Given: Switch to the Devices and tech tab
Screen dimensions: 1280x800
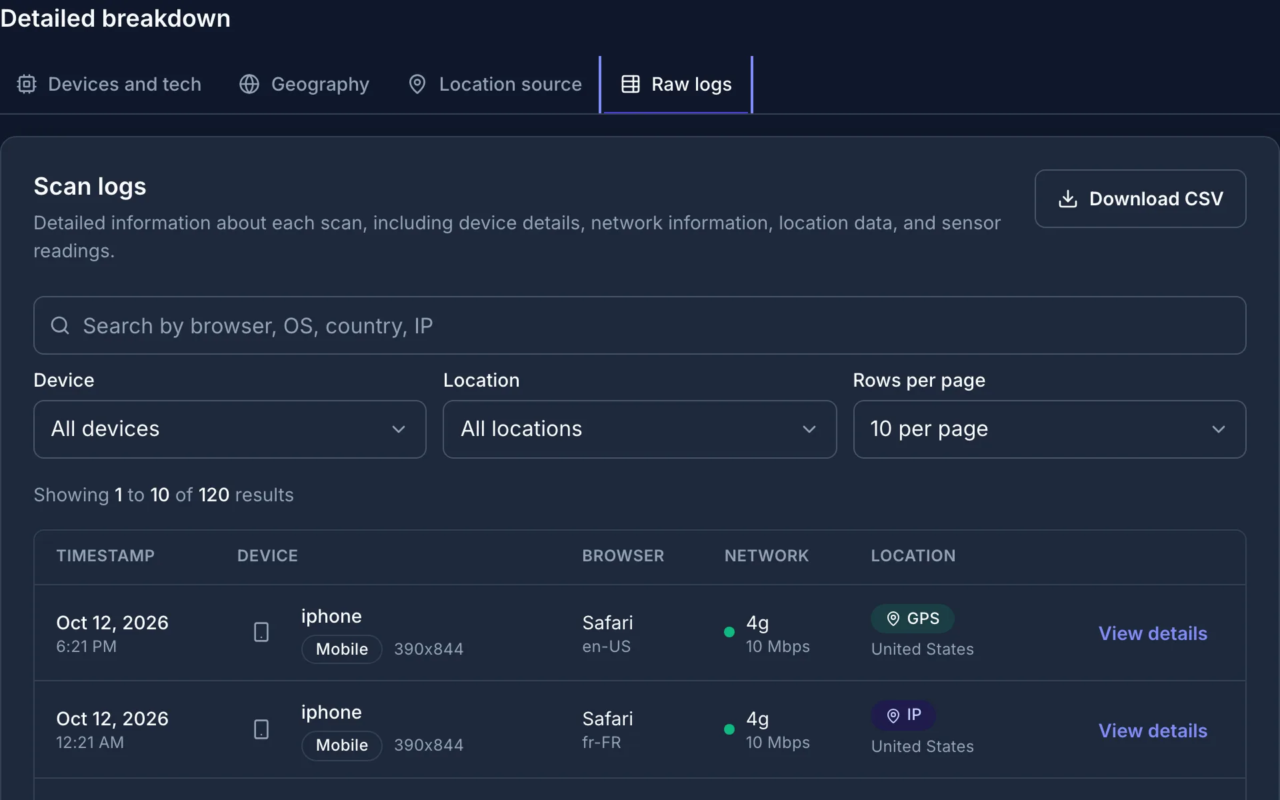Looking at the screenshot, I should (x=109, y=84).
